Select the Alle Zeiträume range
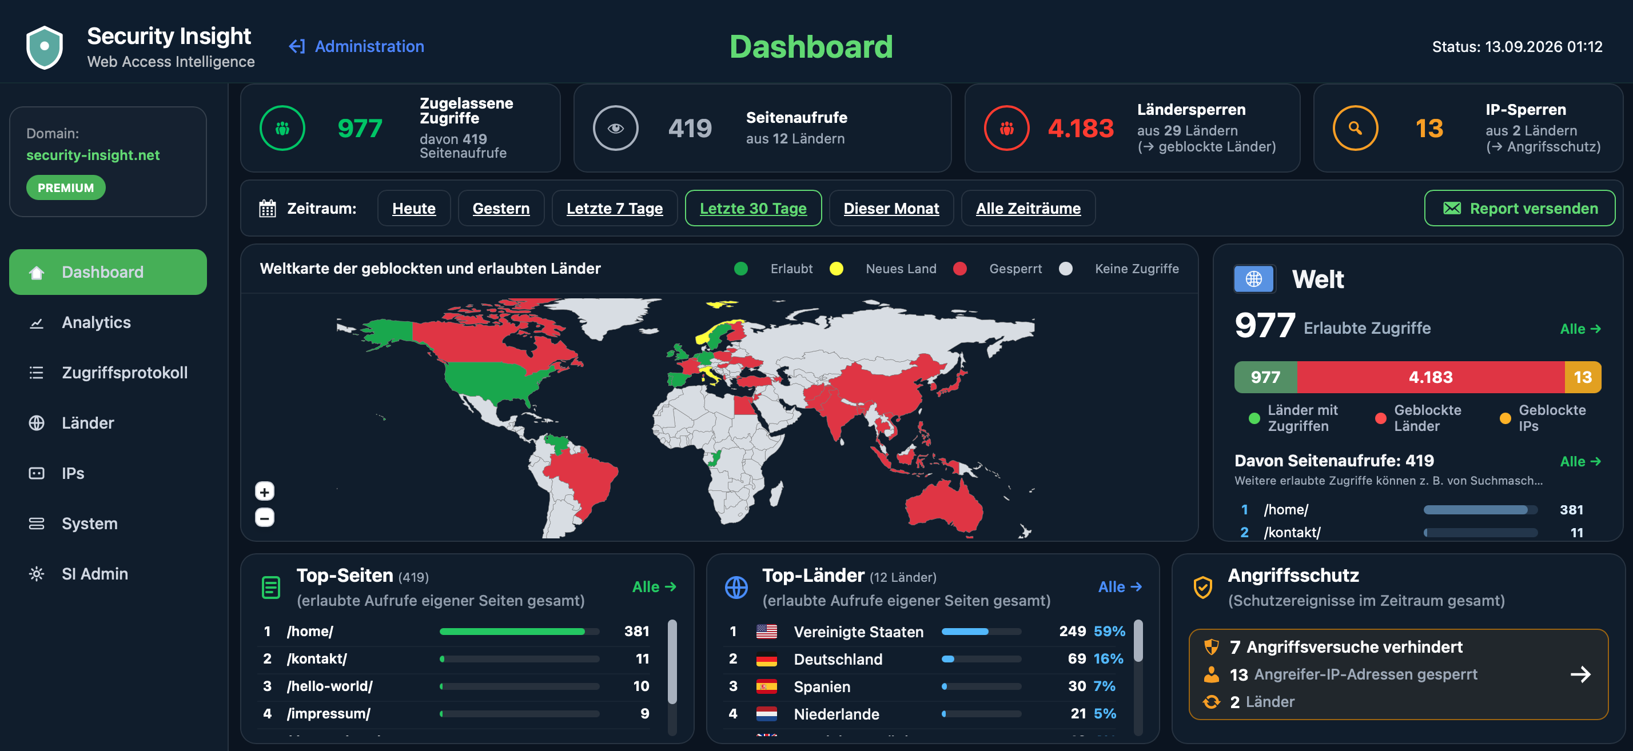The image size is (1633, 751). [x=1028, y=209]
